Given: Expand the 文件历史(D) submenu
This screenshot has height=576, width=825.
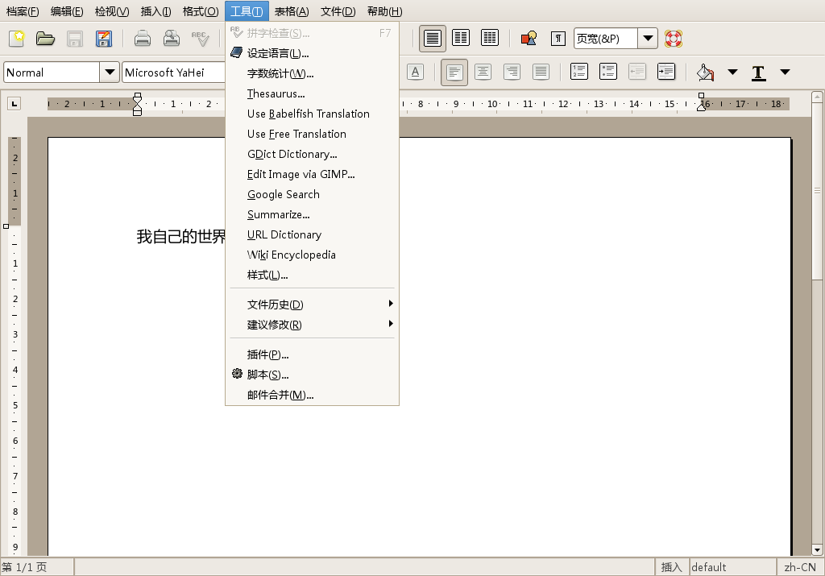Looking at the screenshot, I should pyautogui.click(x=312, y=304).
